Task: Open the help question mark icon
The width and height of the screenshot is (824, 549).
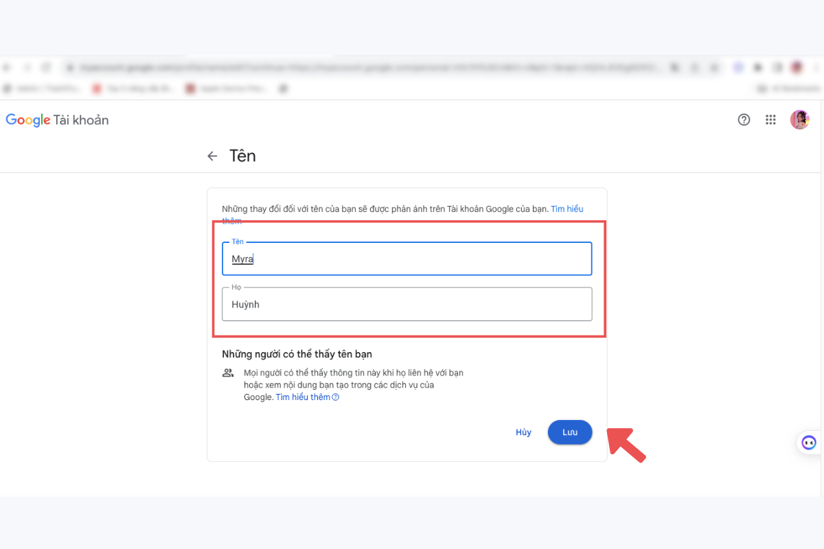Action: (744, 120)
